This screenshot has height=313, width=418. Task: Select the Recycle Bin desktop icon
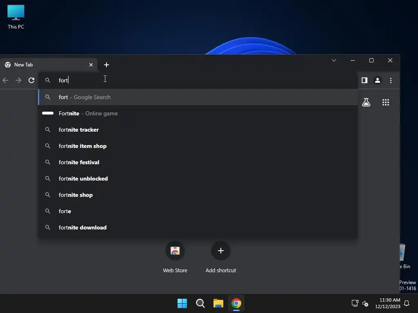[x=405, y=256]
